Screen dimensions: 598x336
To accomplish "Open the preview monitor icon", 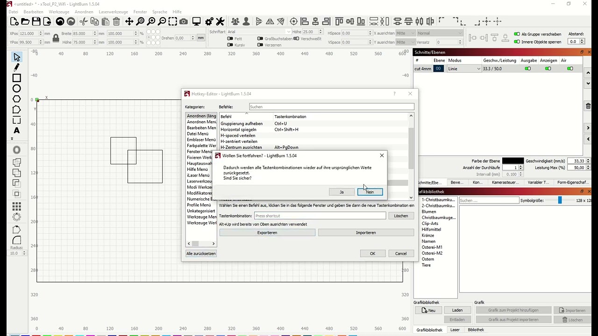I will (197, 21).
